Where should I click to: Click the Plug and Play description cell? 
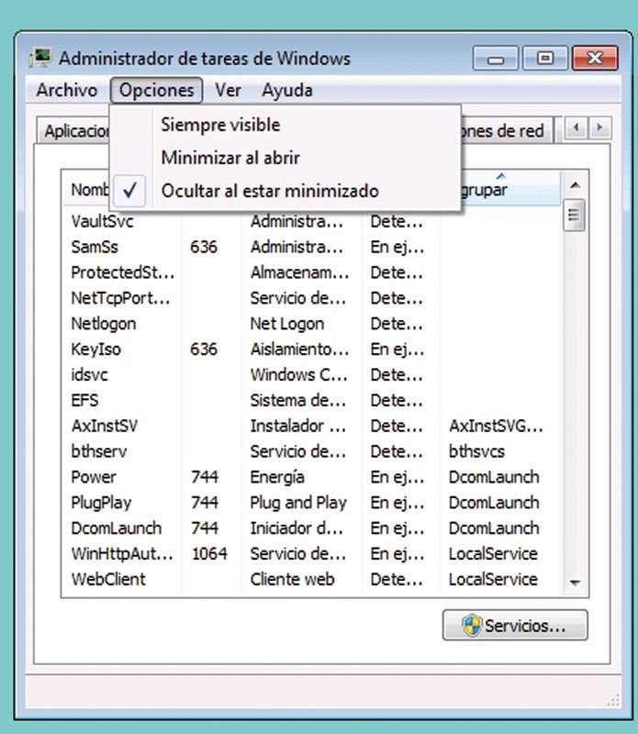(298, 503)
